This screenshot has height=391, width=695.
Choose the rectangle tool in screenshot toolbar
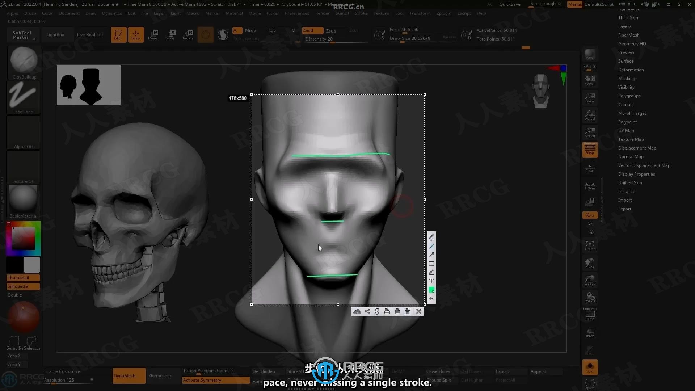[x=431, y=264]
